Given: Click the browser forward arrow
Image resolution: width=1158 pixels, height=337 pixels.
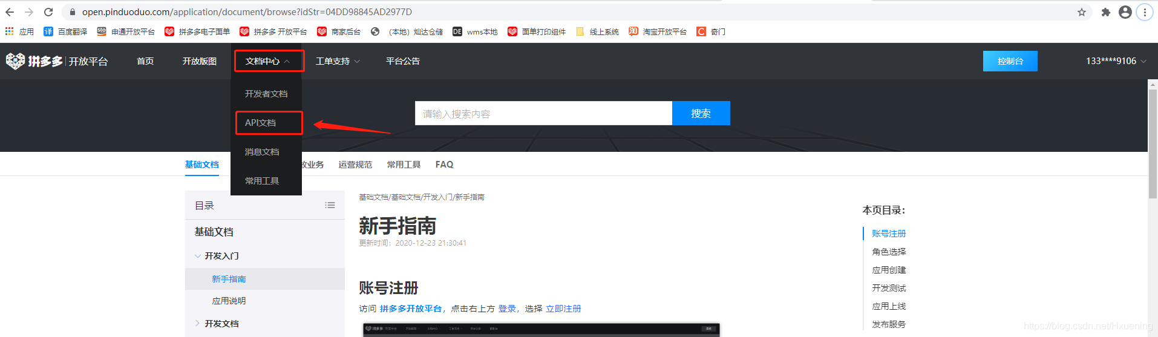Looking at the screenshot, I should (29, 12).
